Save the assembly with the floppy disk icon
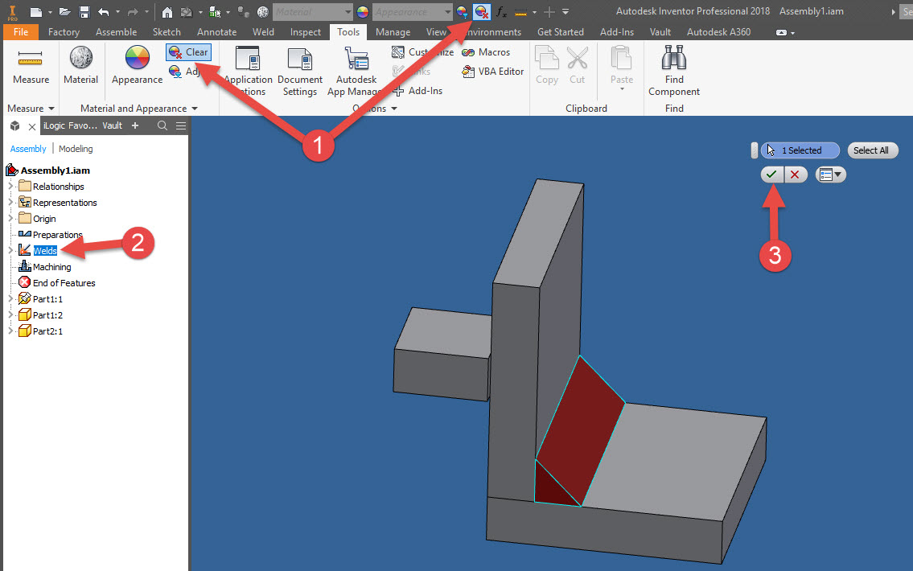Screen dimensions: 913x571 pyautogui.click(x=84, y=11)
